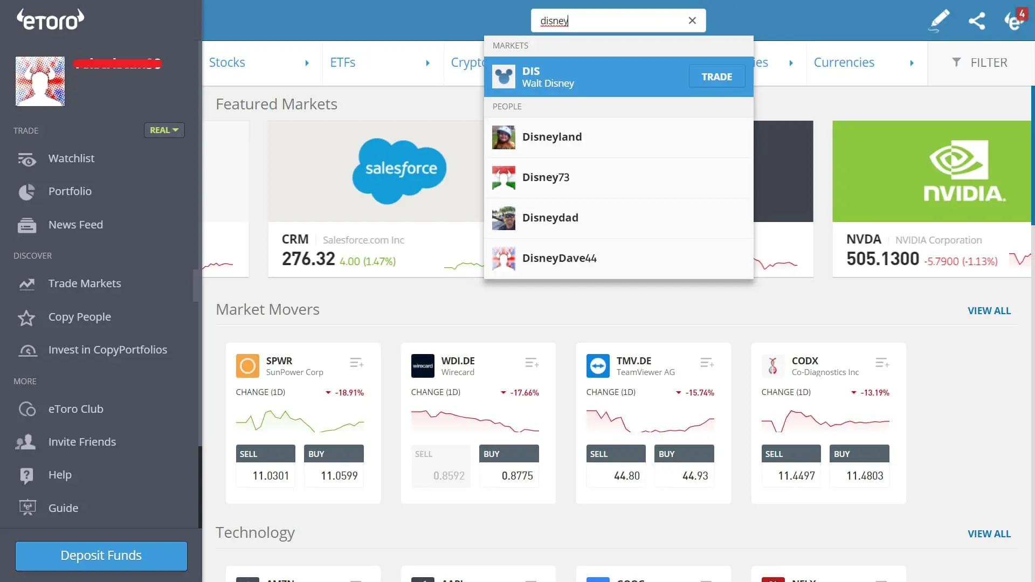Viewport: 1035px width, 582px height.
Task: Open the Stocks tab
Action: pos(227,63)
